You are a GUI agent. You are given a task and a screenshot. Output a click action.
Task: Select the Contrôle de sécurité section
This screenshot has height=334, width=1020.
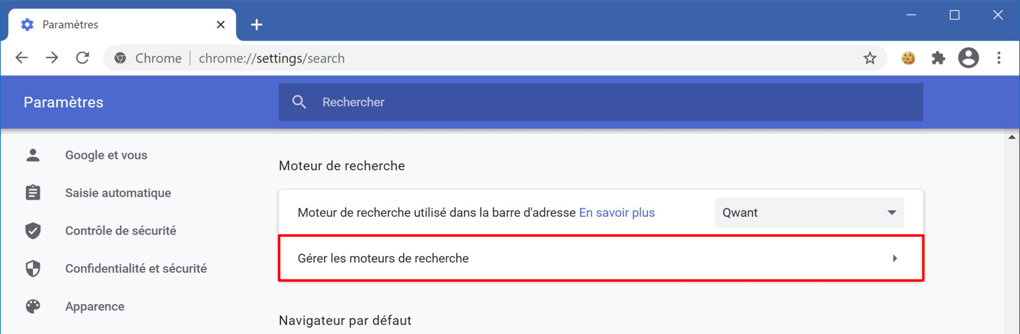[121, 231]
